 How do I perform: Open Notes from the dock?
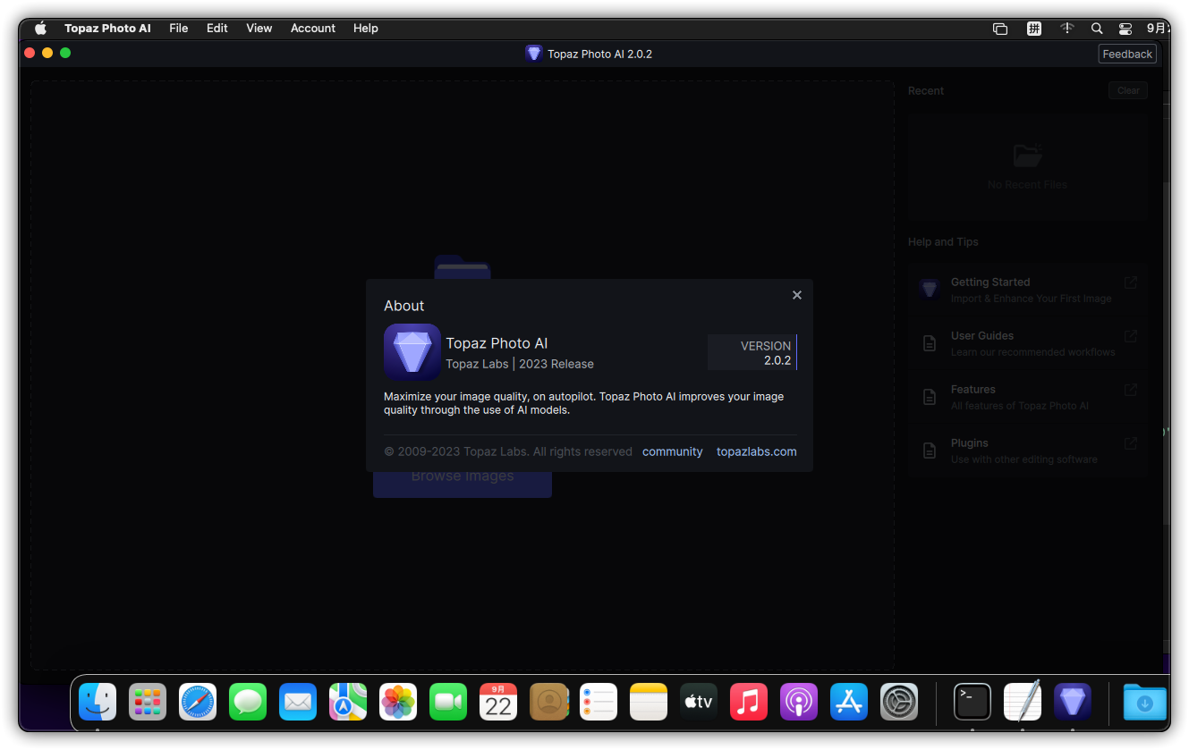649,702
